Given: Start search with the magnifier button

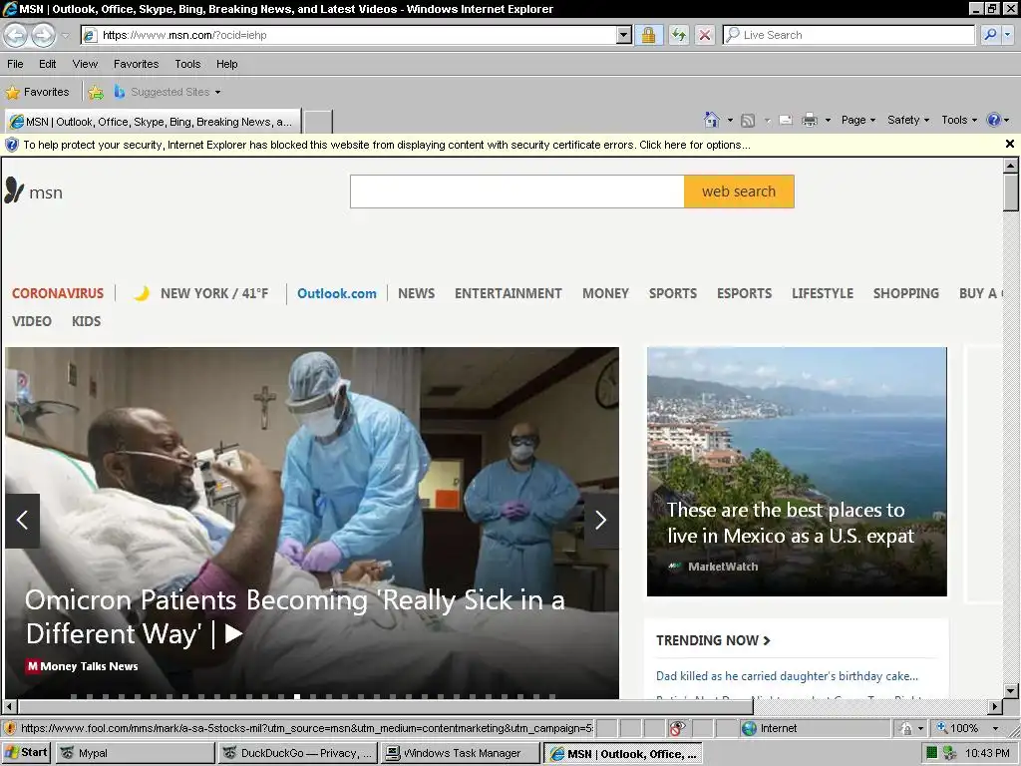Looking at the screenshot, I should point(990,35).
